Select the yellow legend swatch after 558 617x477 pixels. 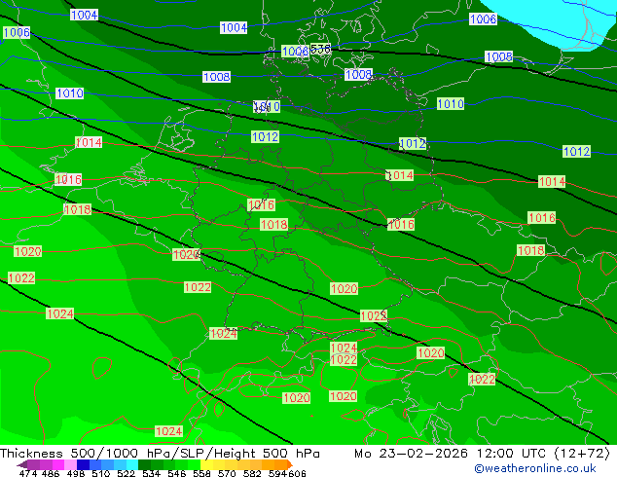pos(206,464)
